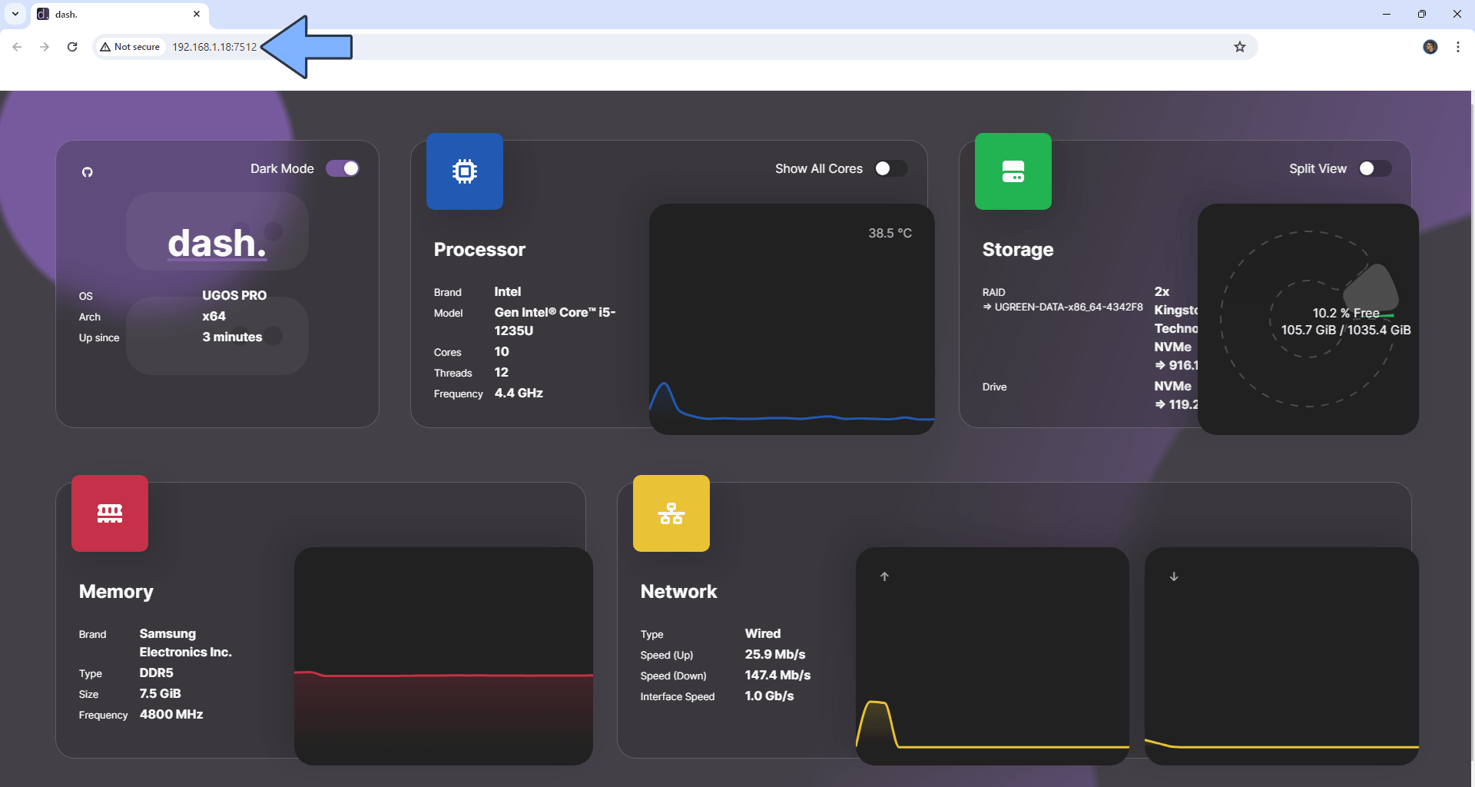The image size is (1475, 787).
Task: Click the 4800 MHz memory frequency value
Action: coord(171,714)
